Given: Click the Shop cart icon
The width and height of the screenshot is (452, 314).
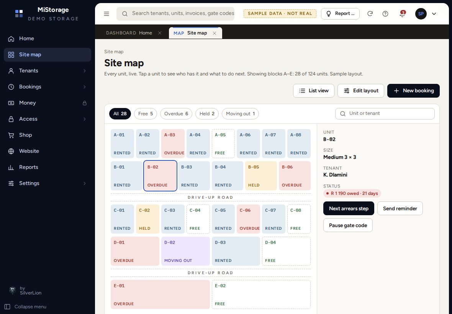Looking at the screenshot, I should click(11, 135).
